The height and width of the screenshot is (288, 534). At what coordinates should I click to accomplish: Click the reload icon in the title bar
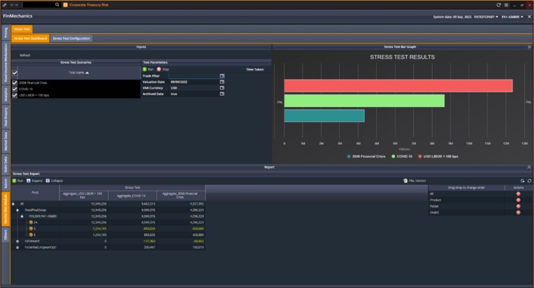[499, 5]
